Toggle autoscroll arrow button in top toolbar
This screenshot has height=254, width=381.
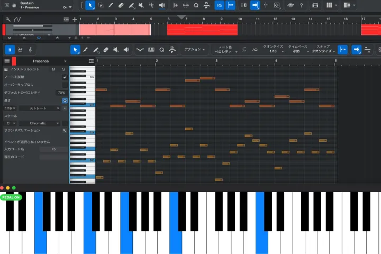(255, 5)
